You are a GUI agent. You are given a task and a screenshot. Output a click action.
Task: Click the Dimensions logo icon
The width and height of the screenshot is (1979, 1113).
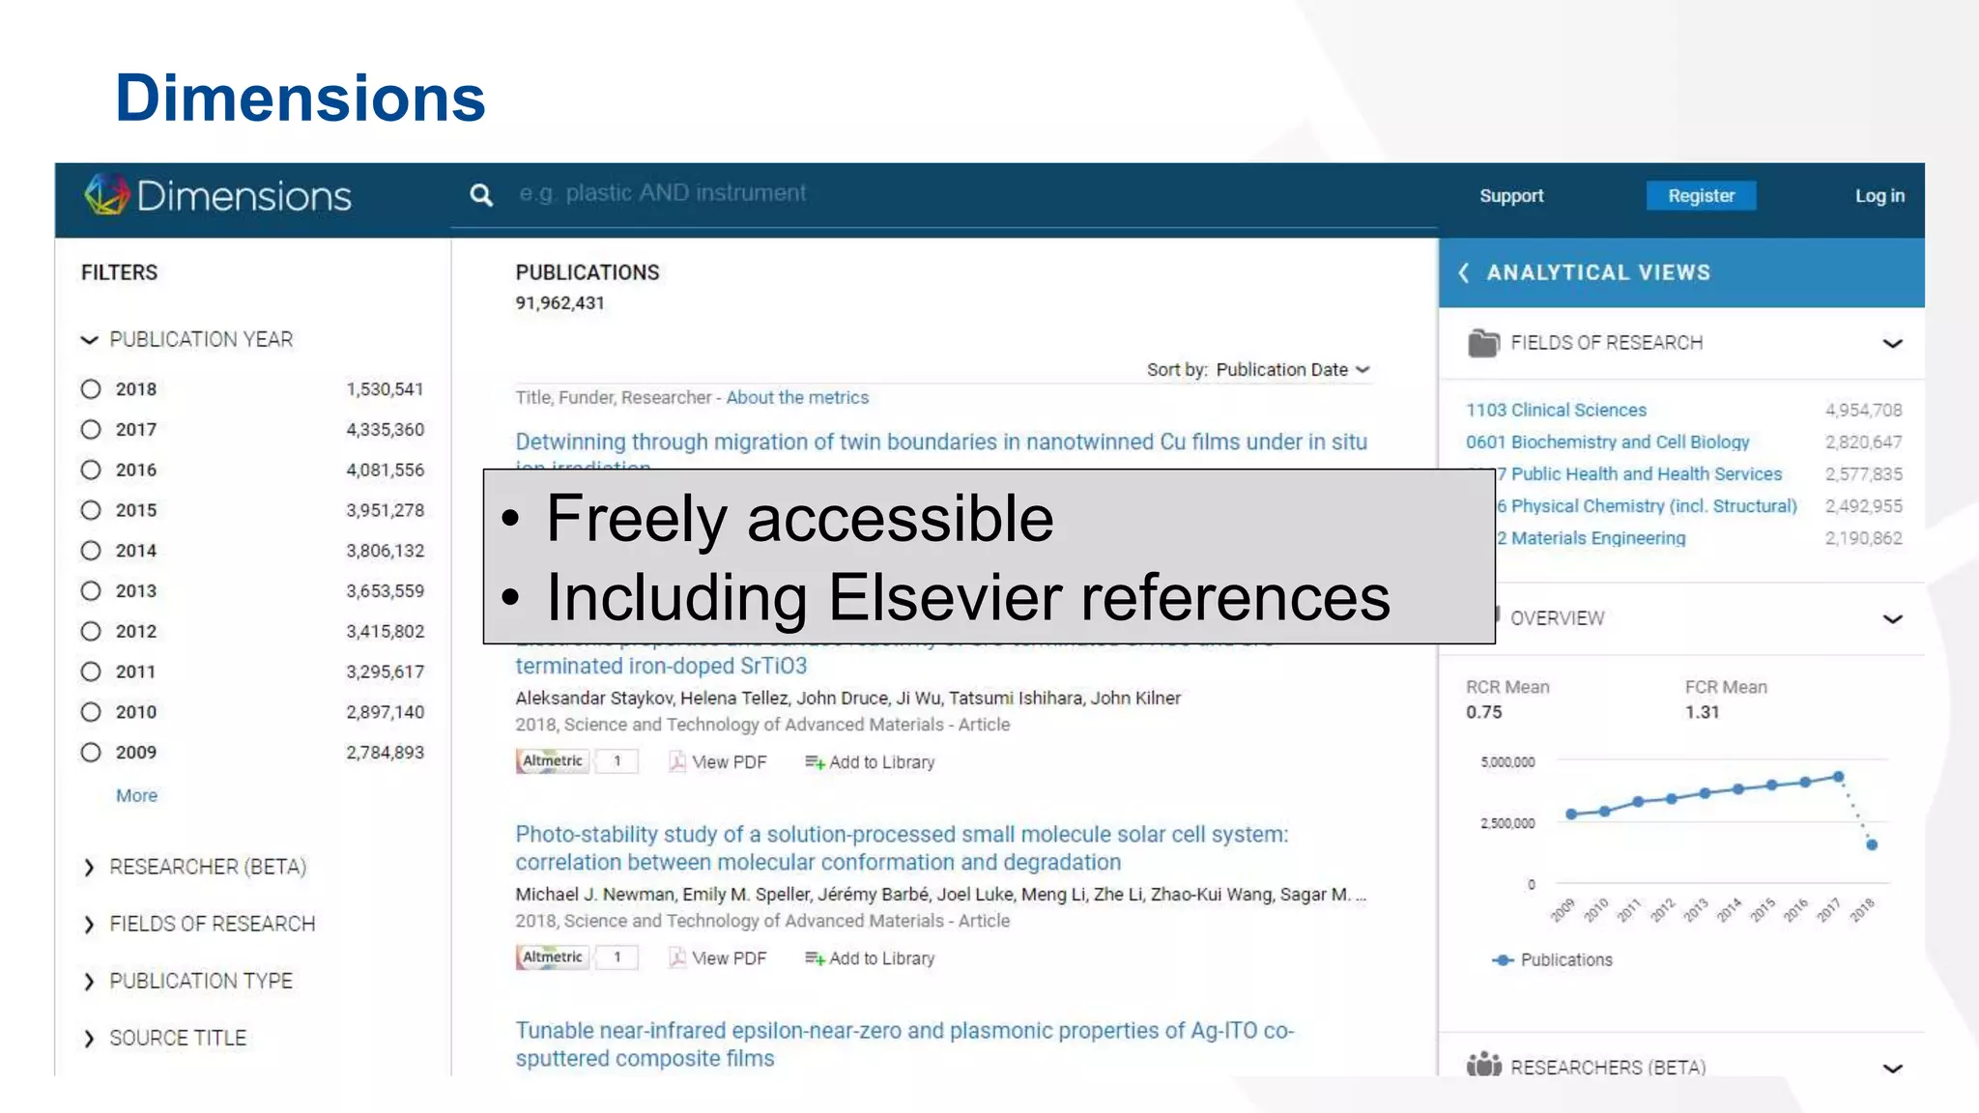coord(106,194)
